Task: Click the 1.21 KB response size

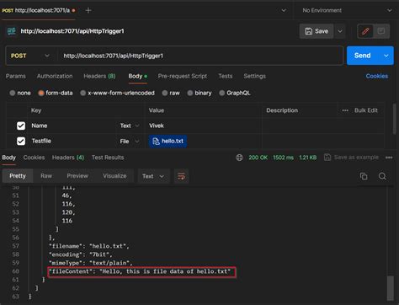Action: tap(307, 158)
